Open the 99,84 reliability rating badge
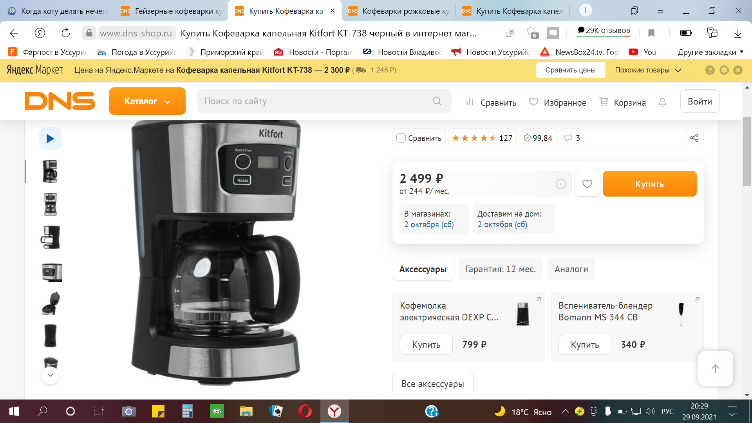 tap(538, 138)
